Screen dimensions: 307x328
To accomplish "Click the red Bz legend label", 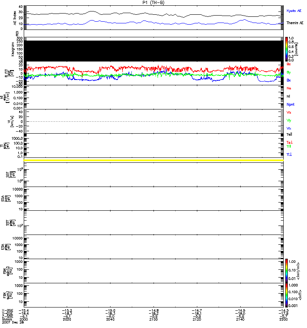I will tap(289, 64).
